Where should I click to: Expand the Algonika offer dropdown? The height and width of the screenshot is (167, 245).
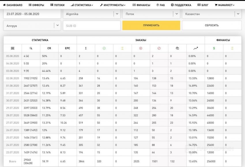pos(117,14)
